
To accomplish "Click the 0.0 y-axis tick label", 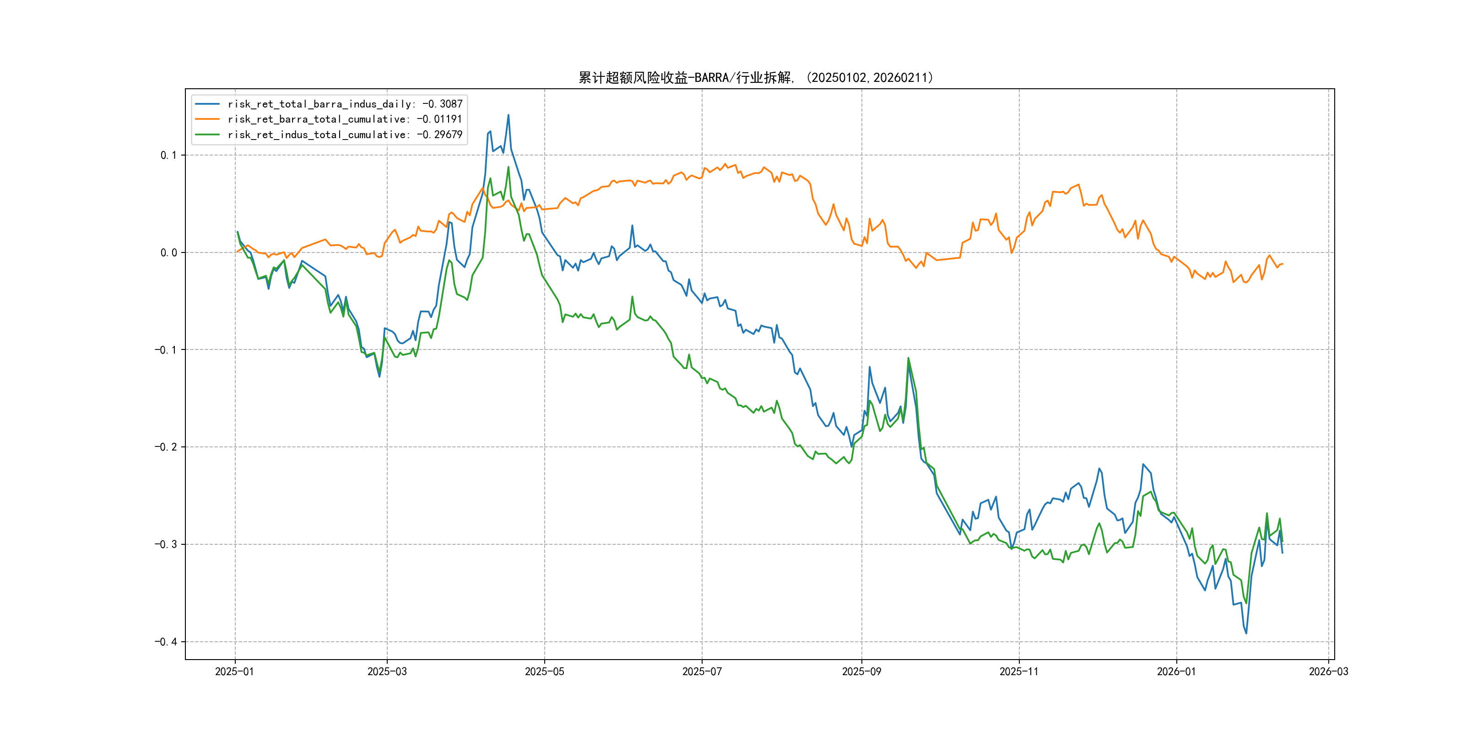I will pyautogui.click(x=169, y=252).
